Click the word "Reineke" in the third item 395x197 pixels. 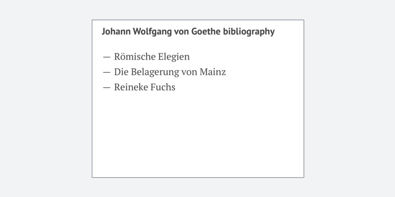click(131, 87)
